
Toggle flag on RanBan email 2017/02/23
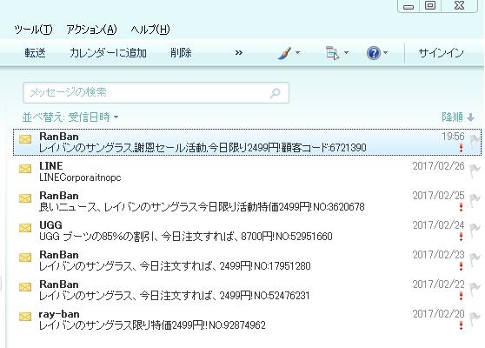[475, 259]
